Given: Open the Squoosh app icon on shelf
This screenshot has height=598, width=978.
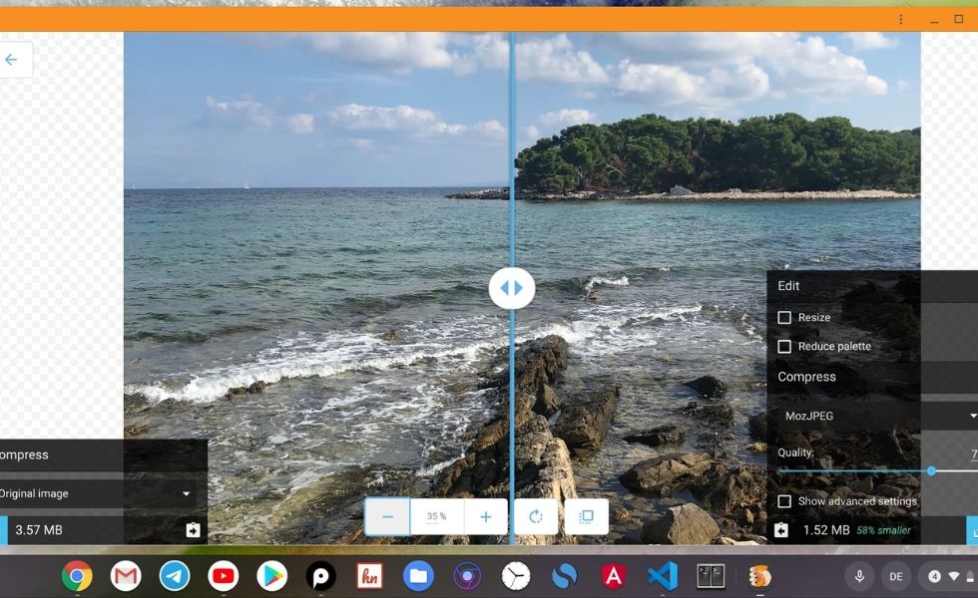Looking at the screenshot, I should point(759,576).
